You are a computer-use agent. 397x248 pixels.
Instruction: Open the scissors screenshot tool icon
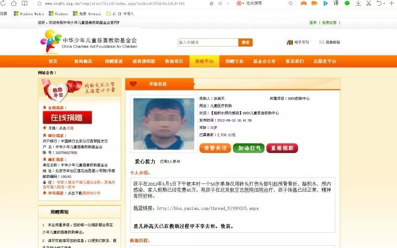369,3
